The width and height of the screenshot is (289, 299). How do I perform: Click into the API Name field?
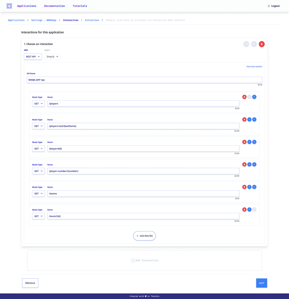(144, 80)
